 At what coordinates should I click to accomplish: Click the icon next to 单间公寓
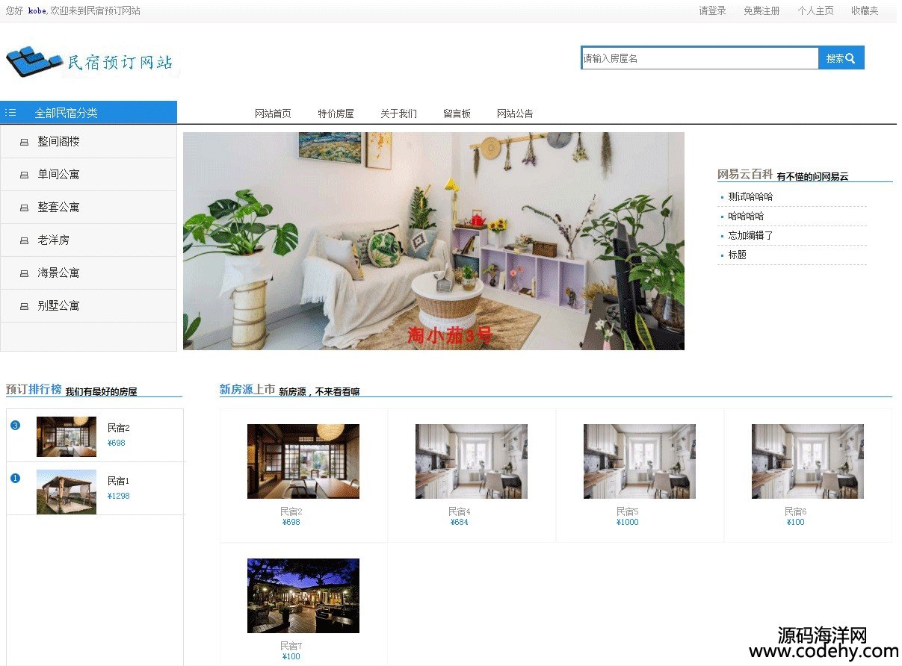click(x=24, y=175)
